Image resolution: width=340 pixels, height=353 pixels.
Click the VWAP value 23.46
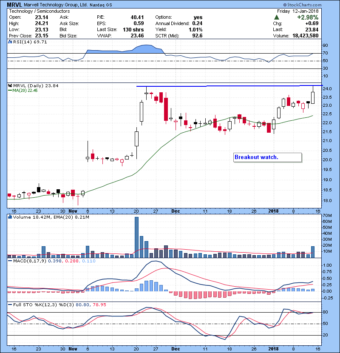[137, 36]
